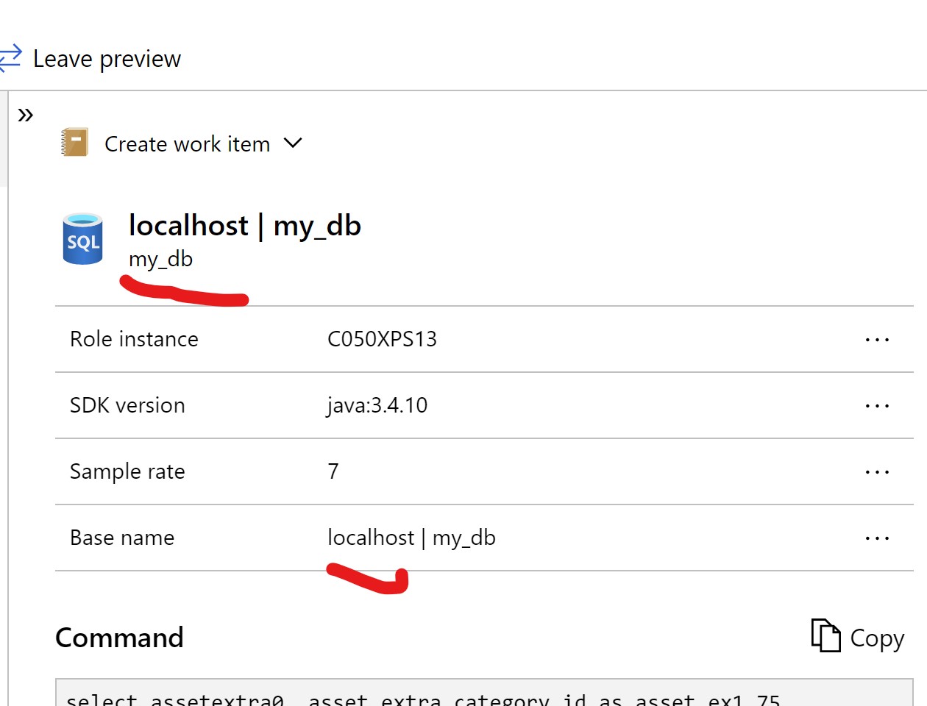The height and width of the screenshot is (706, 927).
Task: Open the Sample rate ellipsis menu
Action: tap(877, 471)
